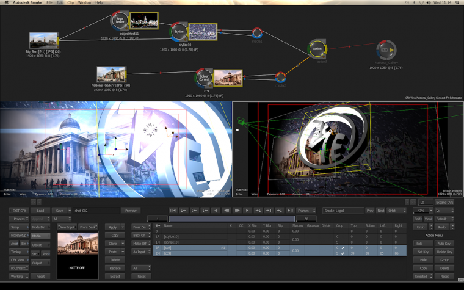Click the Wi-Fi icon in menu bar
This screenshot has width=464, height=290.
[421, 2]
